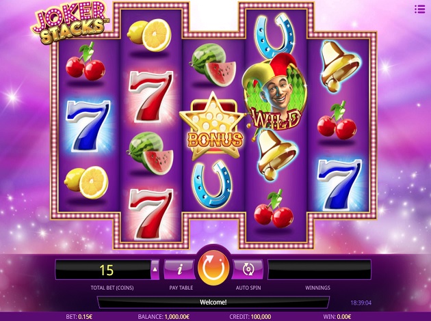
Task: Click the bottom red 7 on reel two
Action: (x=151, y=214)
